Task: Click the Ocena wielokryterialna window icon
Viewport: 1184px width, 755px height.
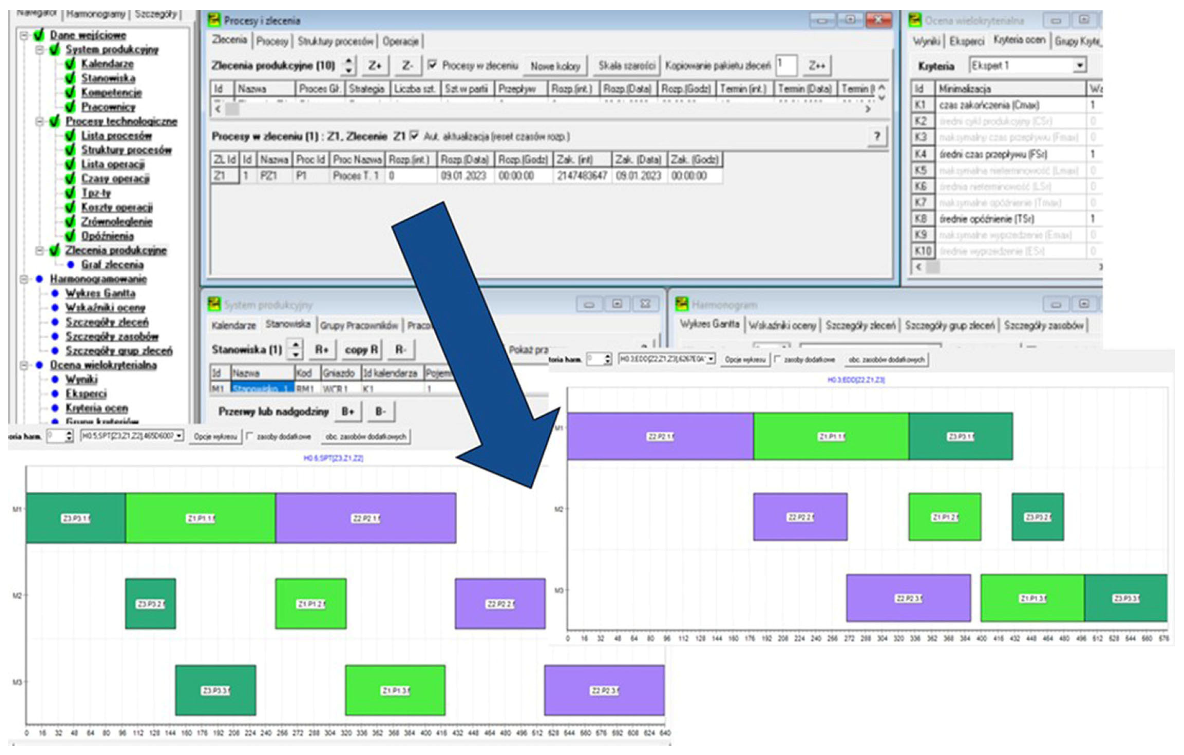Action: (915, 20)
